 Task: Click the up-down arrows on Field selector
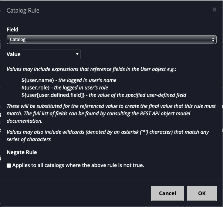pyautogui.click(x=213, y=40)
